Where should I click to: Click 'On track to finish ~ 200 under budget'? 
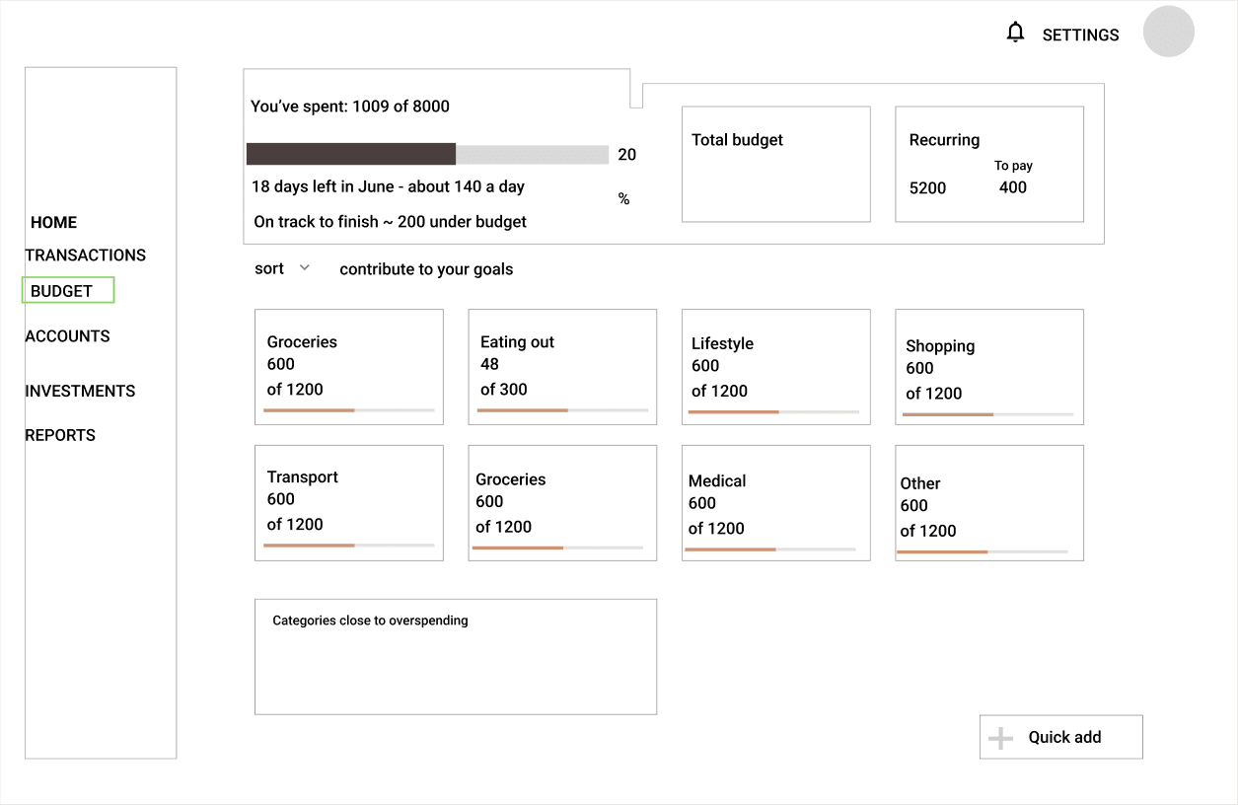390,222
